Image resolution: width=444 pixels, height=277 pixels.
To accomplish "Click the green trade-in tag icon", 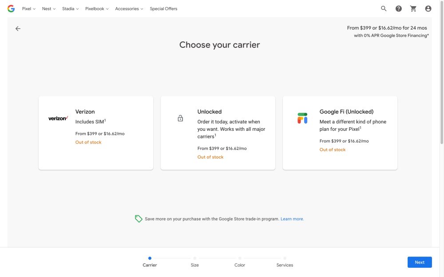I will coord(139,218).
